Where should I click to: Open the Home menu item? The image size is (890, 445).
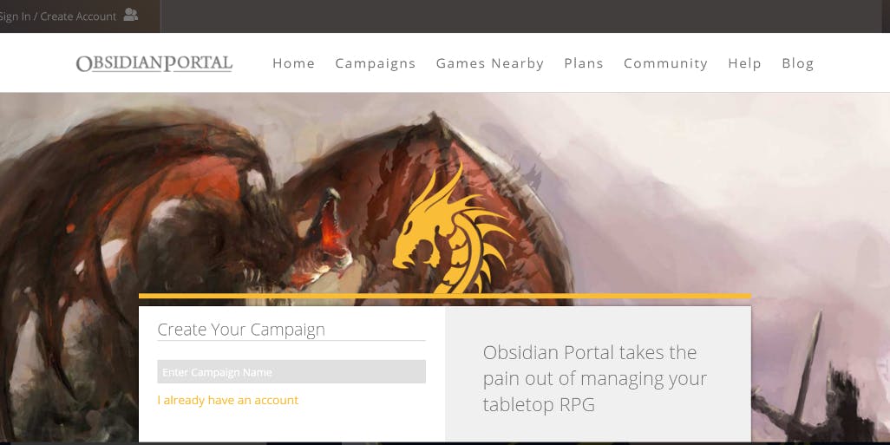(293, 63)
